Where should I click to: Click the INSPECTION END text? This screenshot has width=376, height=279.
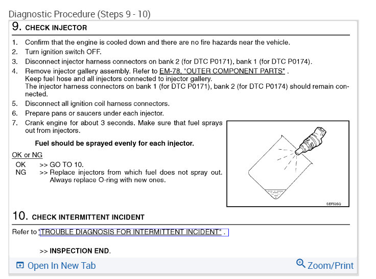[x=80, y=251]
